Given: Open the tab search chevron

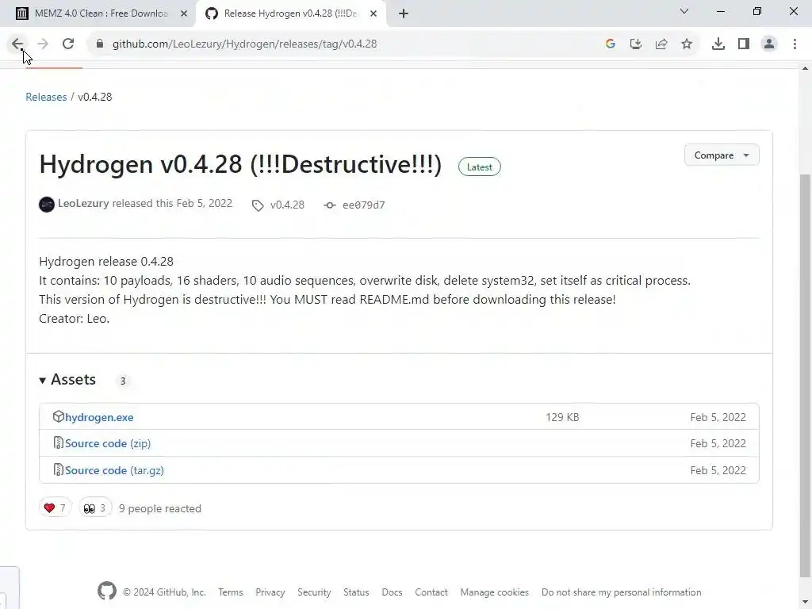Looking at the screenshot, I should 684,11.
